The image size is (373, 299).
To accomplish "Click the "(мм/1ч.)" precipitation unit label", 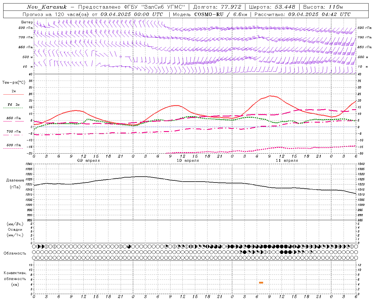I will click(15, 235).
